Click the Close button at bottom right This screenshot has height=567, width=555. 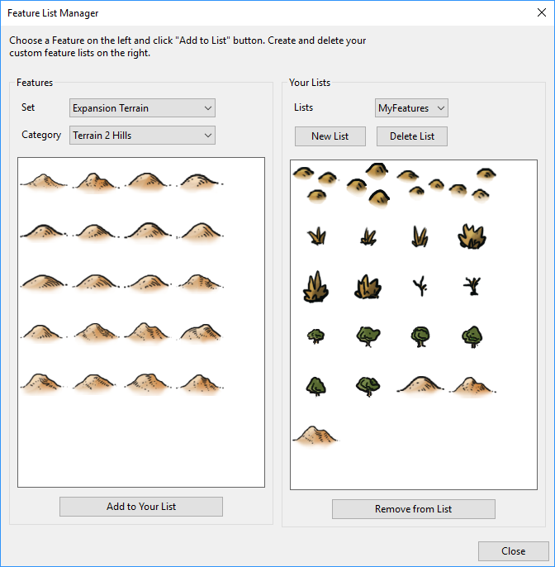513,551
